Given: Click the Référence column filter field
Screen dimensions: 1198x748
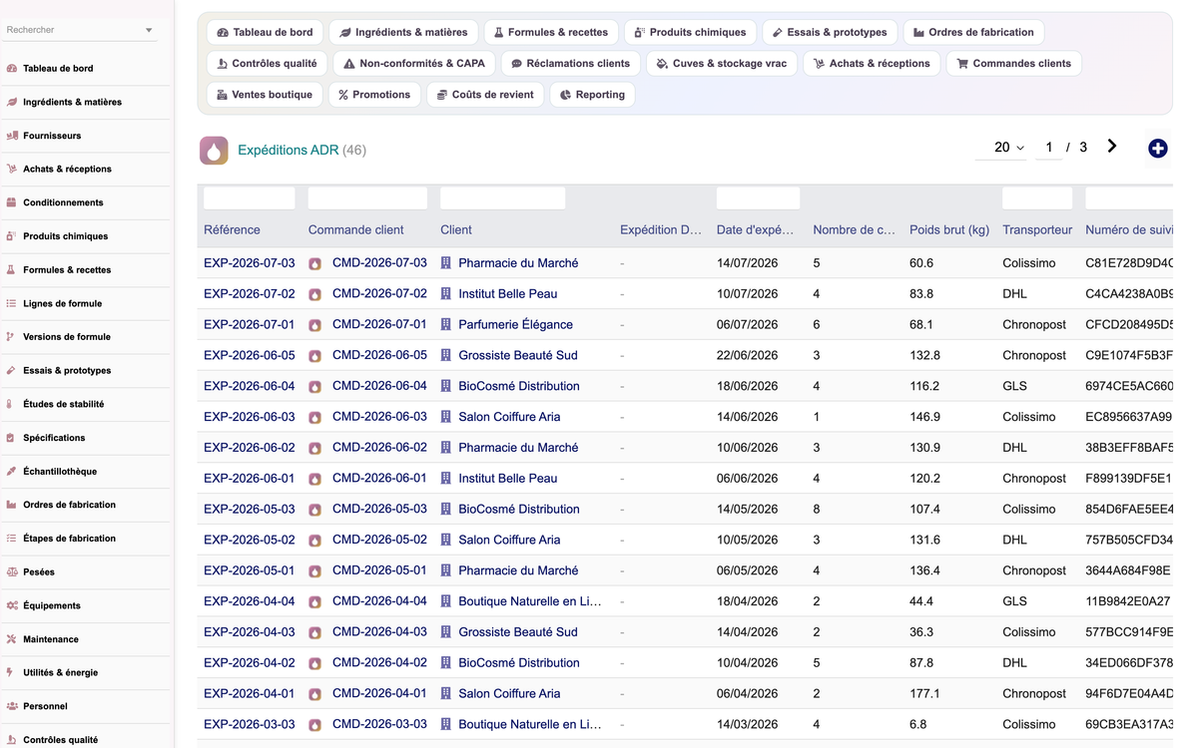Looking at the screenshot, I should (250, 198).
